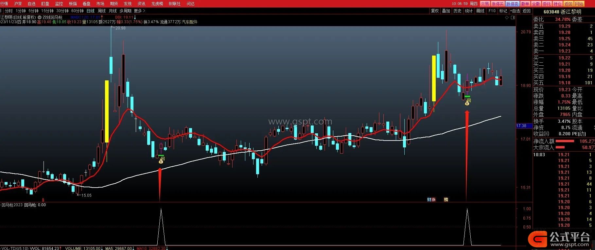This screenshot has height=250, width=595.
Task: Select the 月线 monthly period tab
Action: coord(113,11)
